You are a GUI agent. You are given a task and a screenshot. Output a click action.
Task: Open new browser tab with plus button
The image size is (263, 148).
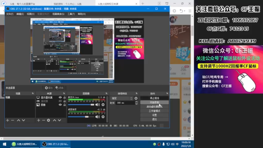point(143,4)
